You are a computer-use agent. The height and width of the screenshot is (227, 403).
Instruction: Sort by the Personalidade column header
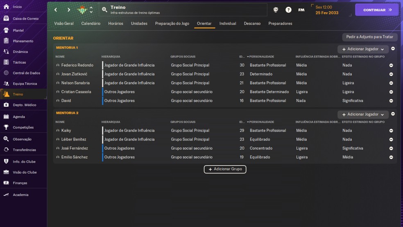(261, 57)
